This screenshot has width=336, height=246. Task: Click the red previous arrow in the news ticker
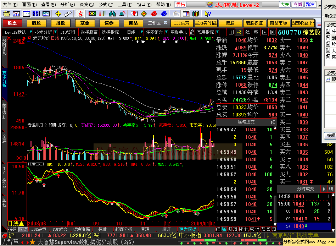[22, 242]
